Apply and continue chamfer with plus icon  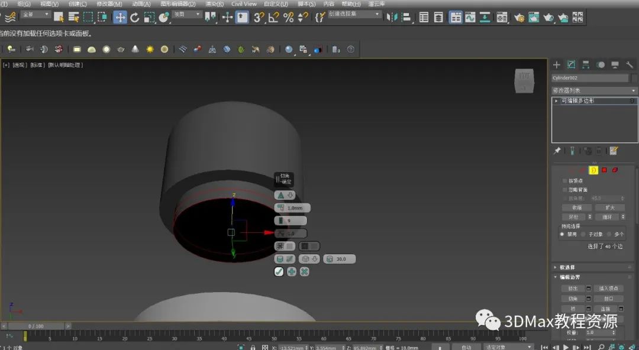(x=292, y=271)
